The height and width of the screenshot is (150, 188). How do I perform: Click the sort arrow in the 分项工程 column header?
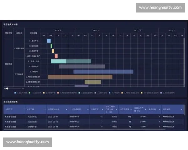pos(45,109)
